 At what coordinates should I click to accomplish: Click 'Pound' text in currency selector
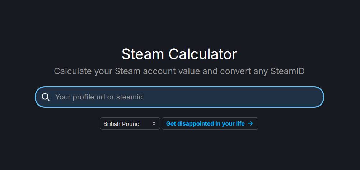131,124
